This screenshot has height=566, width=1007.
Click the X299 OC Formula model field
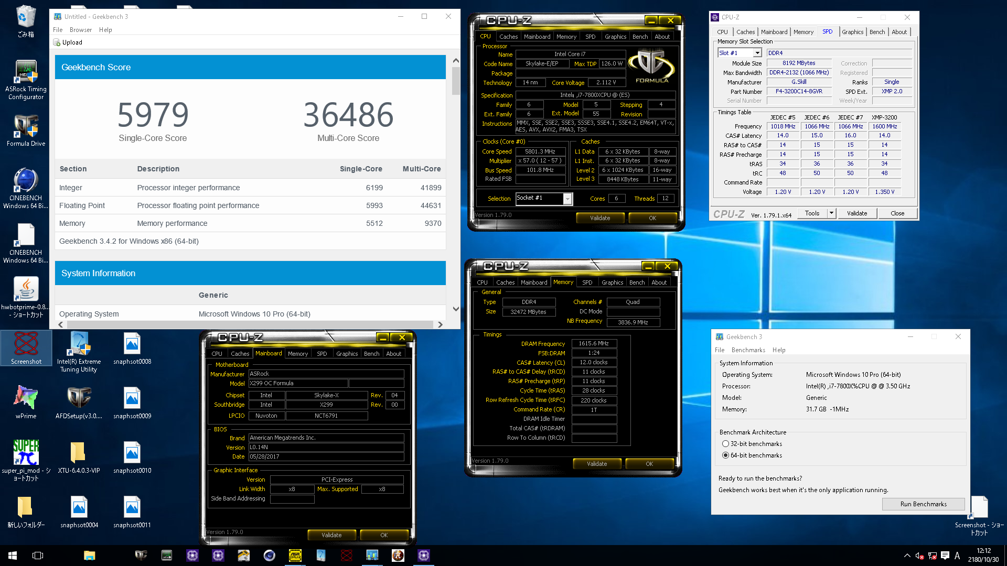pyautogui.click(x=298, y=384)
